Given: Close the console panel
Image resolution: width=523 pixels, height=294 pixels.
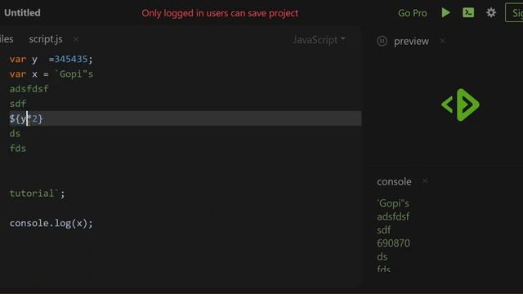Looking at the screenshot, I should (425, 181).
